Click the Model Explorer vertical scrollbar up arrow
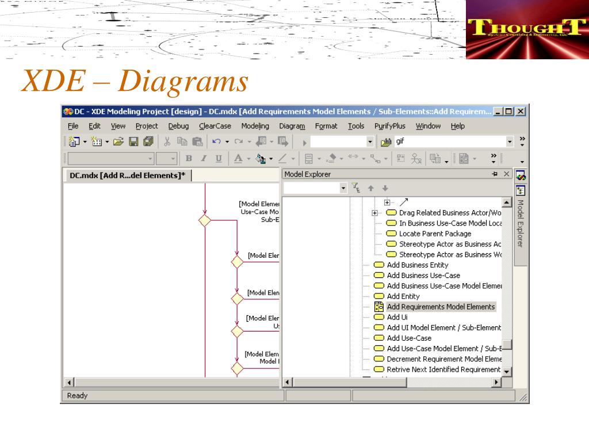 [507, 202]
